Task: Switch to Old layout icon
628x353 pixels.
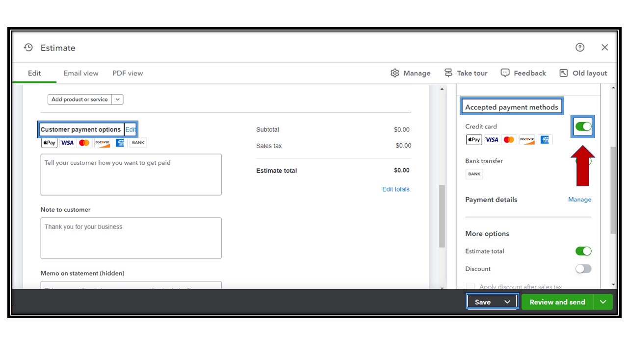Action: coord(564,73)
